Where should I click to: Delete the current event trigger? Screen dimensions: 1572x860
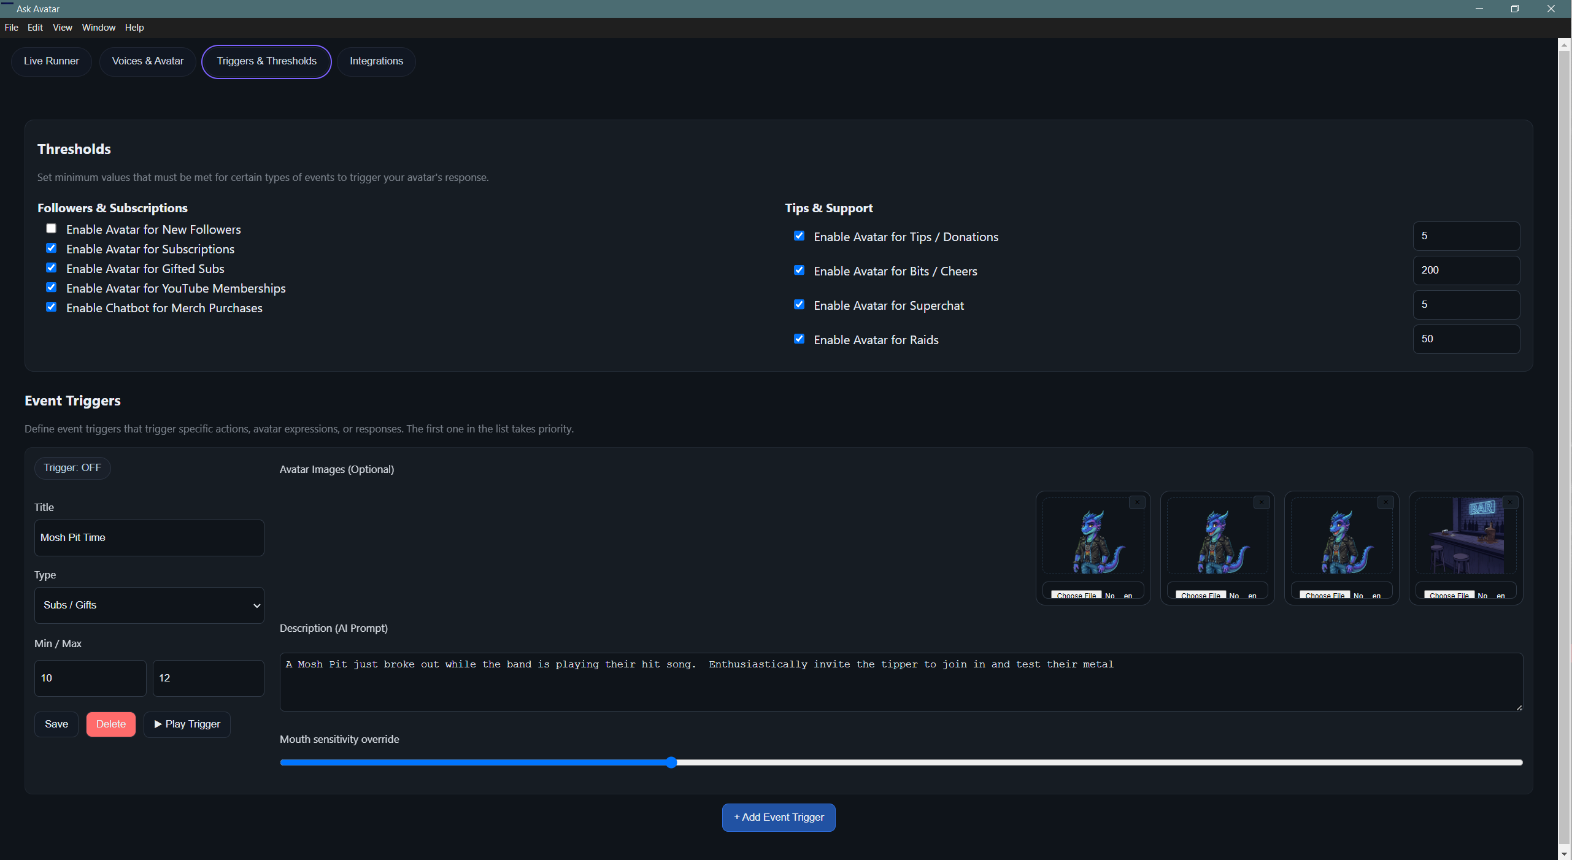(x=111, y=724)
